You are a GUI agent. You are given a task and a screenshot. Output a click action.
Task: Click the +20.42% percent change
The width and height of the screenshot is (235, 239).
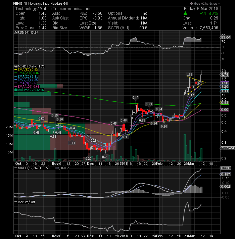(x=208, y=13)
